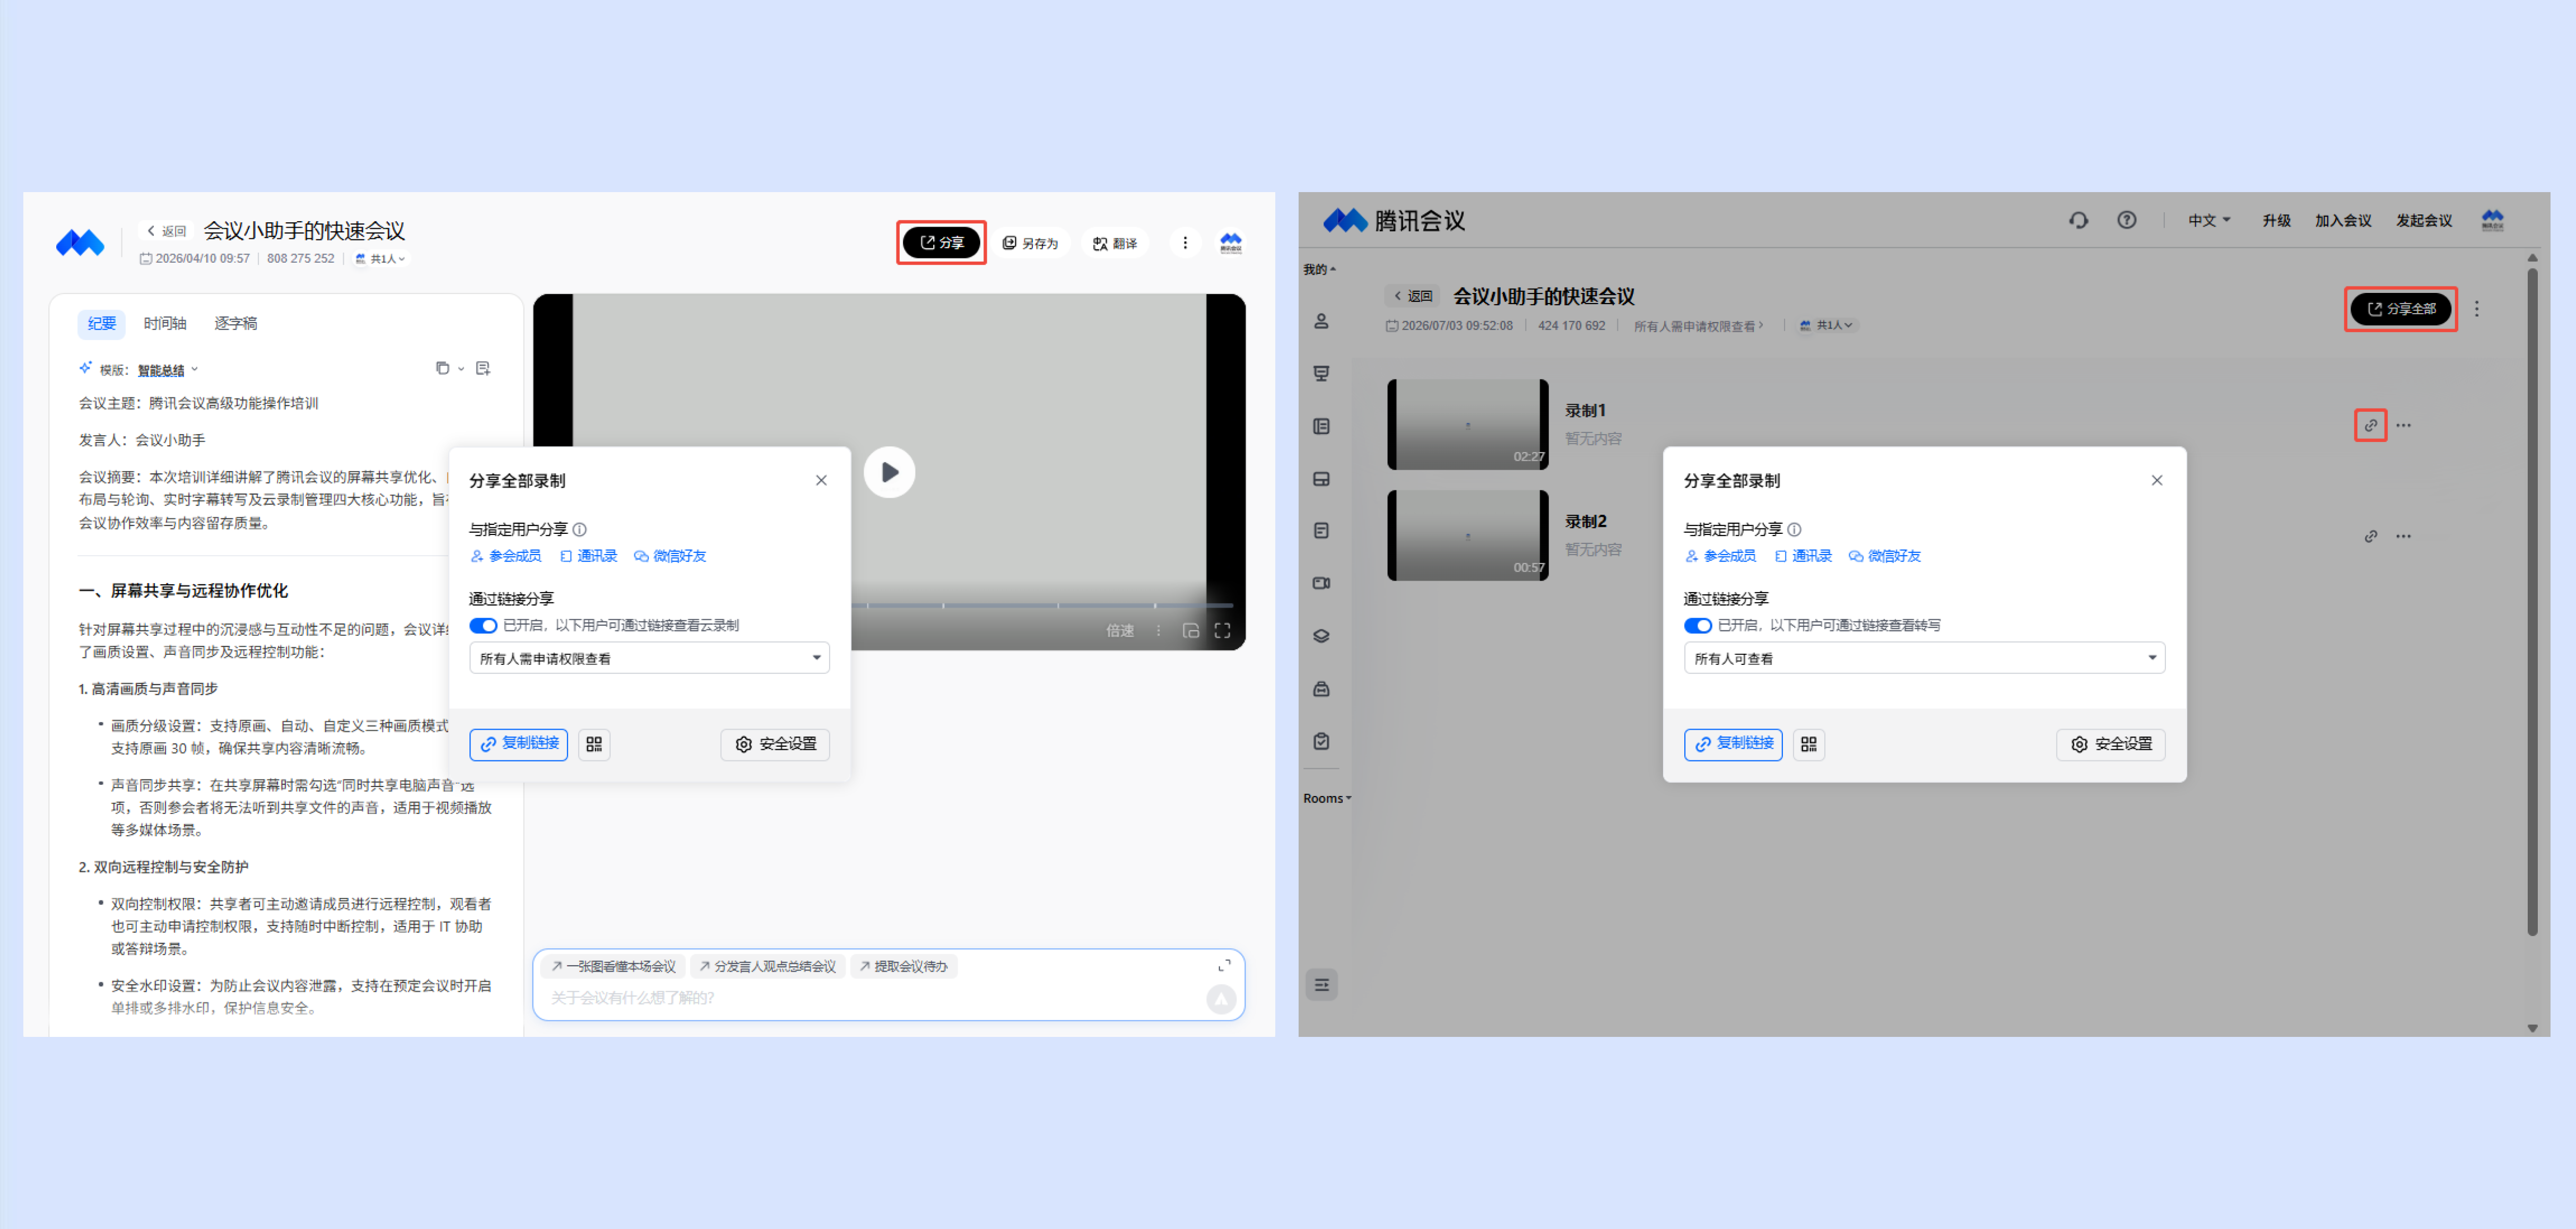Show the QR code in the right share dialog
2576x1229 pixels.
pos(1808,744)
